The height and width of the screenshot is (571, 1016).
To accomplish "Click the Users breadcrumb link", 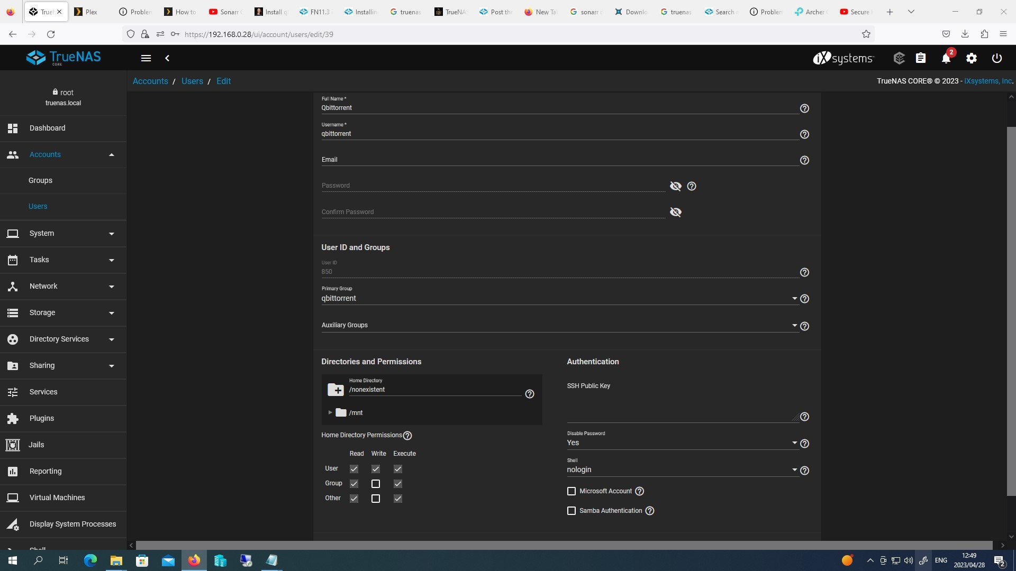I will pos(192,81).
